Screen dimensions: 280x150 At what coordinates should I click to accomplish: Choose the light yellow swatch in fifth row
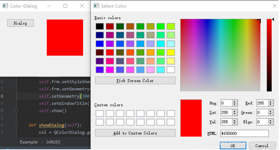click(x=171, y=61)
